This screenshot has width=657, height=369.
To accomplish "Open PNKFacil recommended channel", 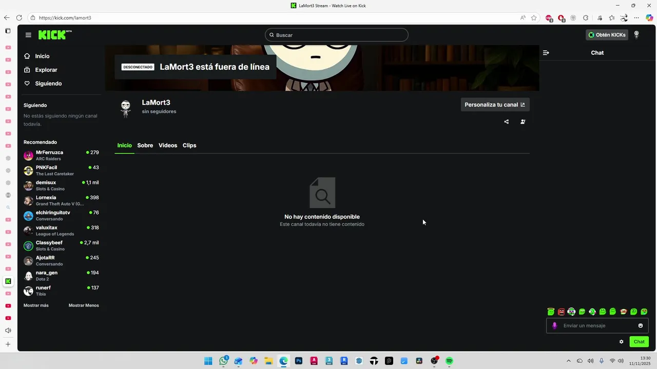I will pos(61,171).
